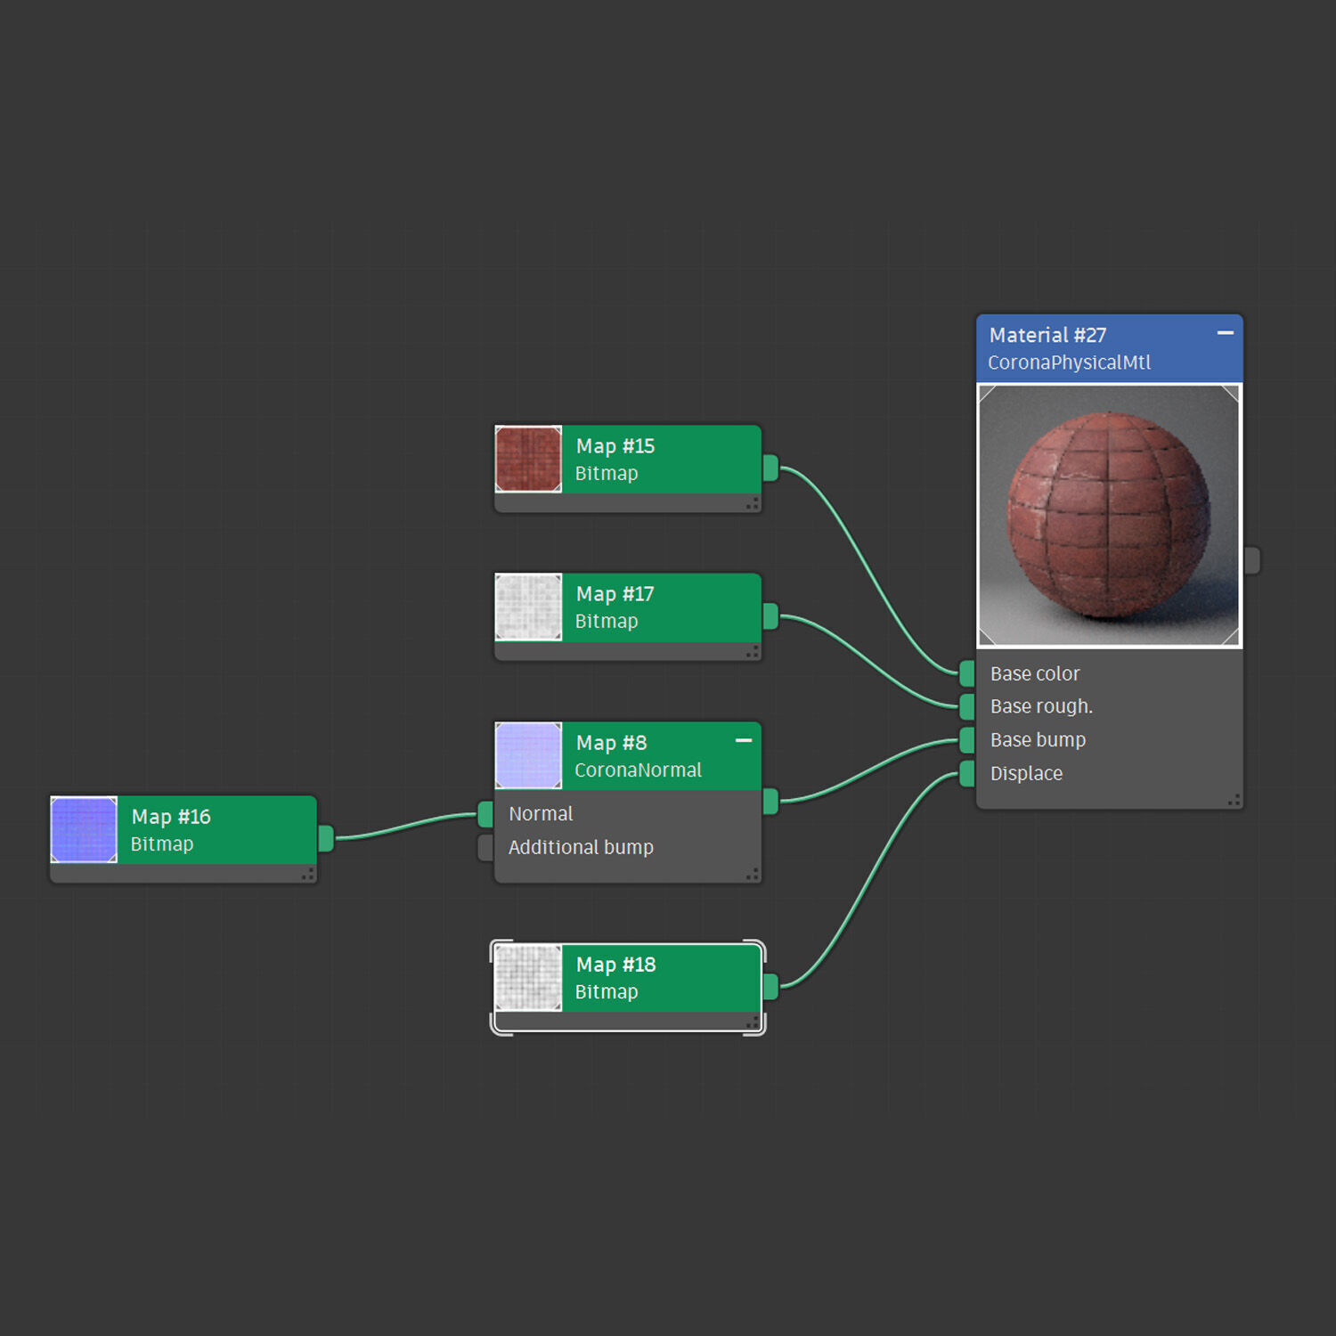1336x1336 pixels.
Task: Click the Displace input socket
Action: pyautogui.click(x=966, y=773)
